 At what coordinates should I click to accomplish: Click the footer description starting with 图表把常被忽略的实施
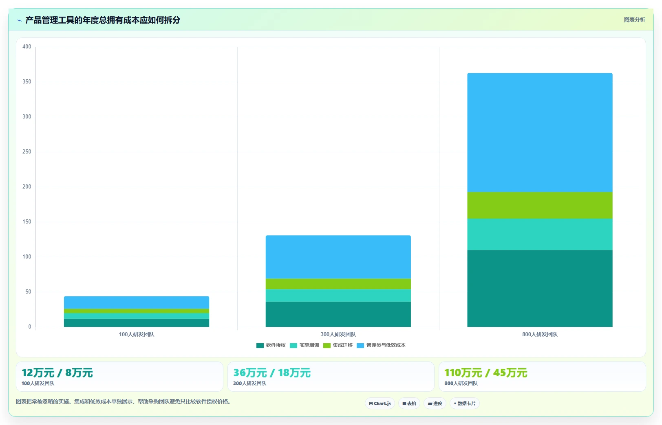pos(124,401)
